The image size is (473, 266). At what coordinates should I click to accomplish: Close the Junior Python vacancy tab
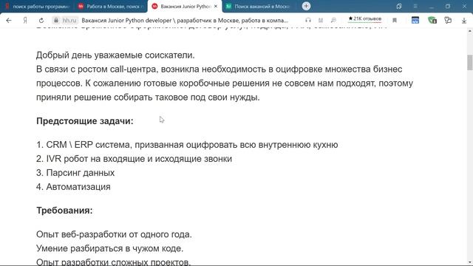(215, 6)
